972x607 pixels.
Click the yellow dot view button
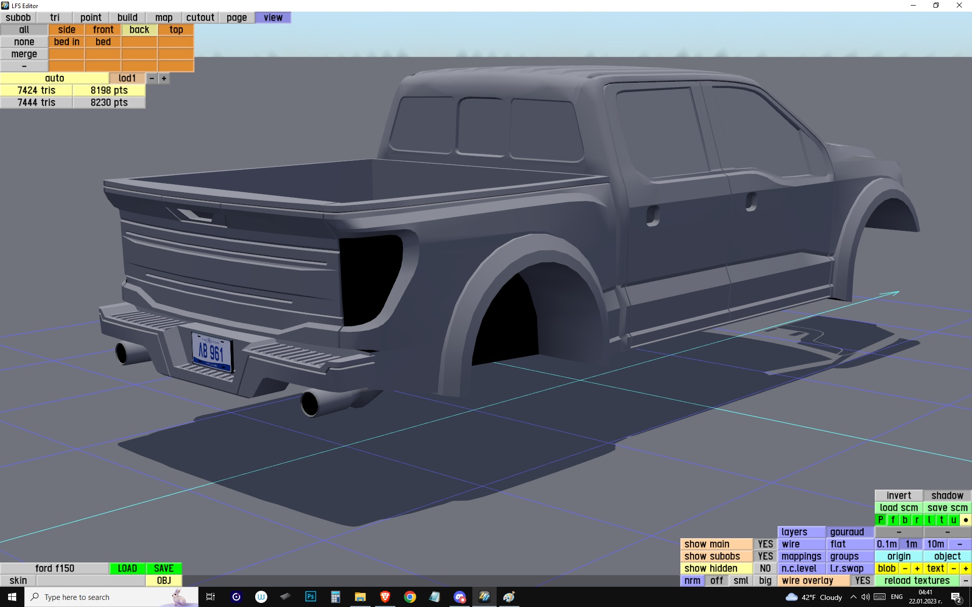pos(965,520)
